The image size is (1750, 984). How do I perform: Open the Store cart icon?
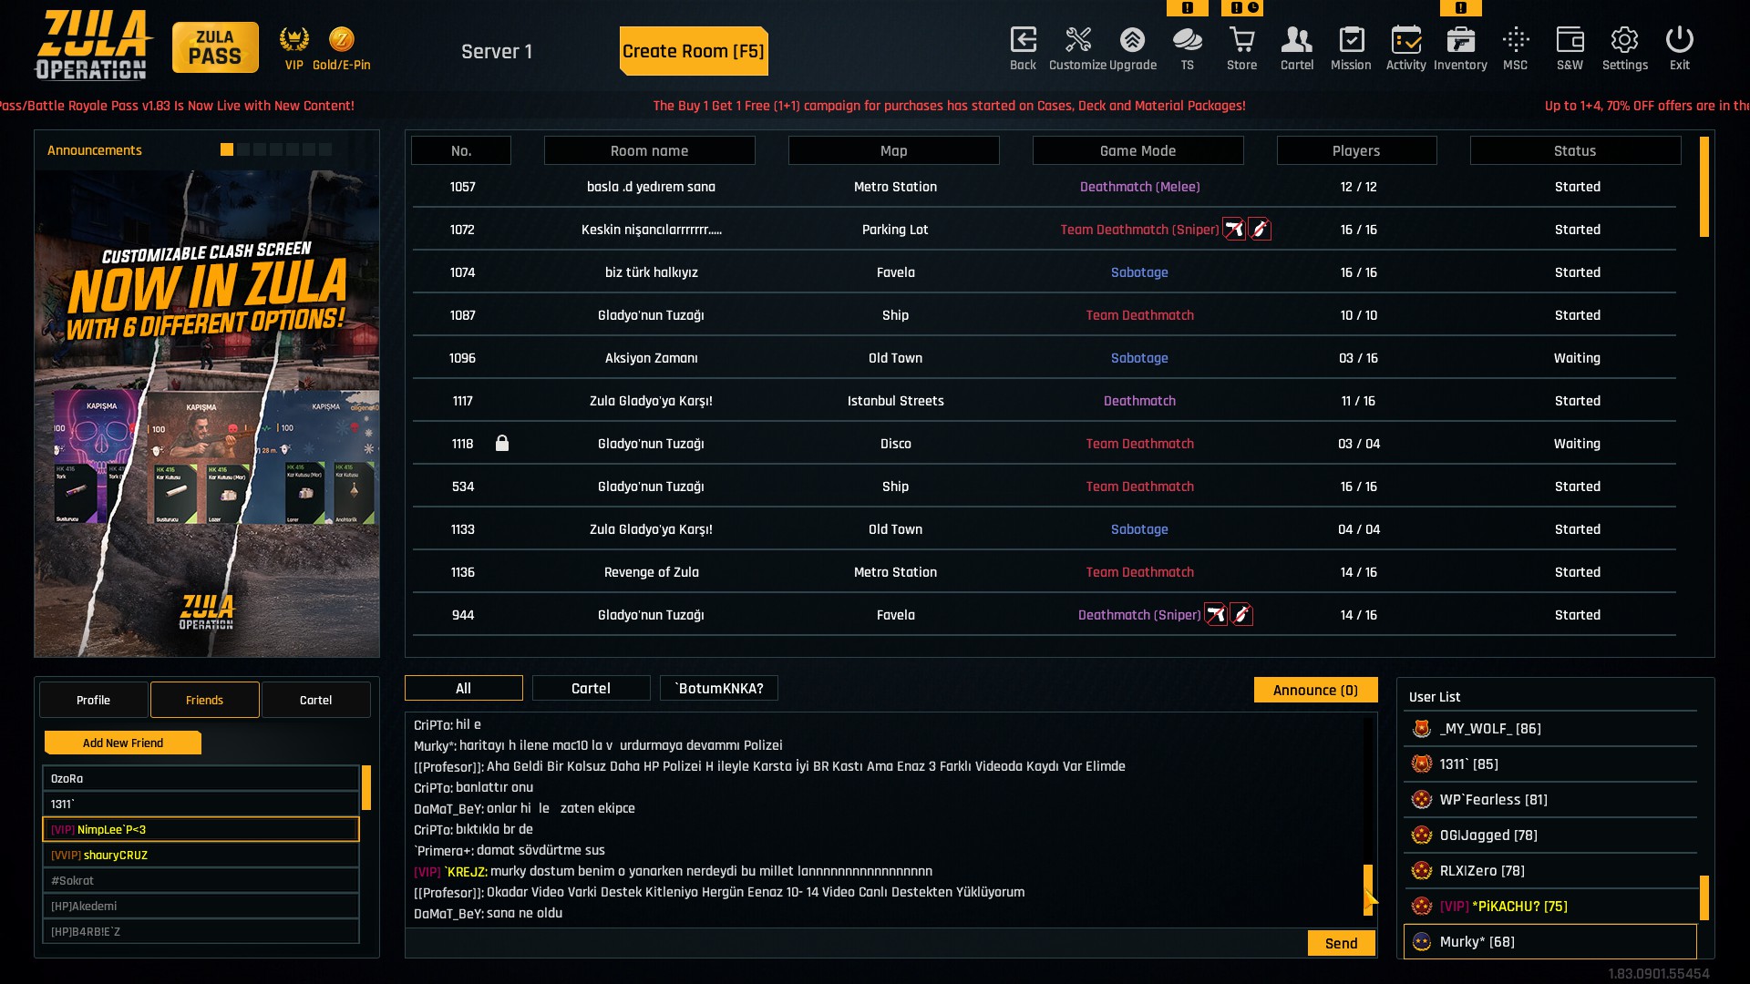click(1241, 40)
